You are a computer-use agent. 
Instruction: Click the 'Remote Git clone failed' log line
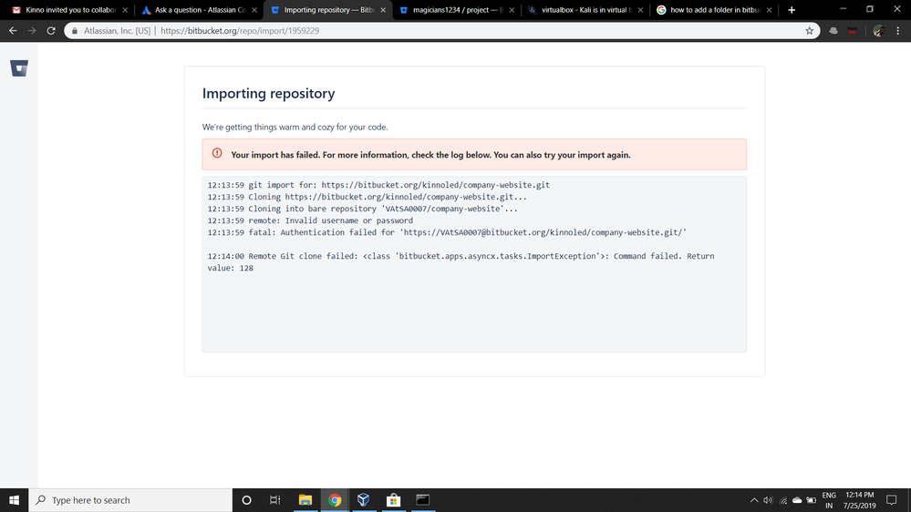click(x=461, y=261)
